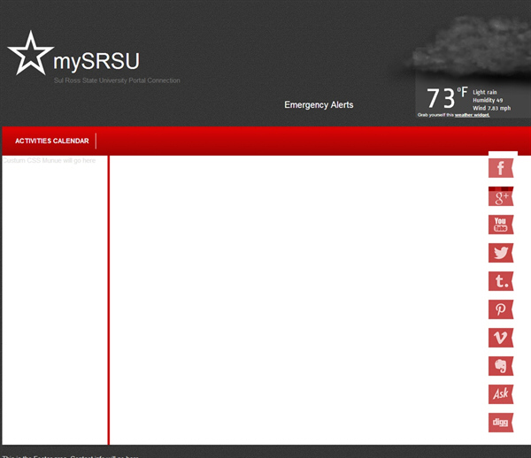Click the Pinterest icon
The height and width of the screenshot is (458, 531).
[501, 309]
